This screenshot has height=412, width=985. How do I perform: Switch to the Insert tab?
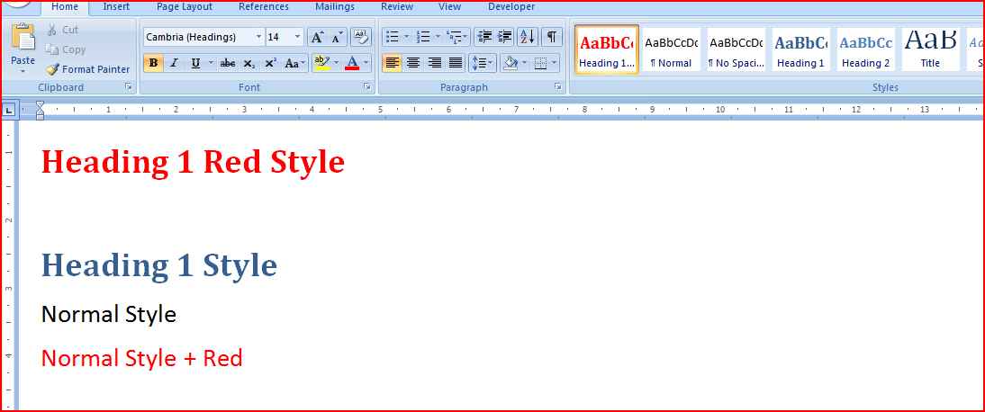pos(116,6)
